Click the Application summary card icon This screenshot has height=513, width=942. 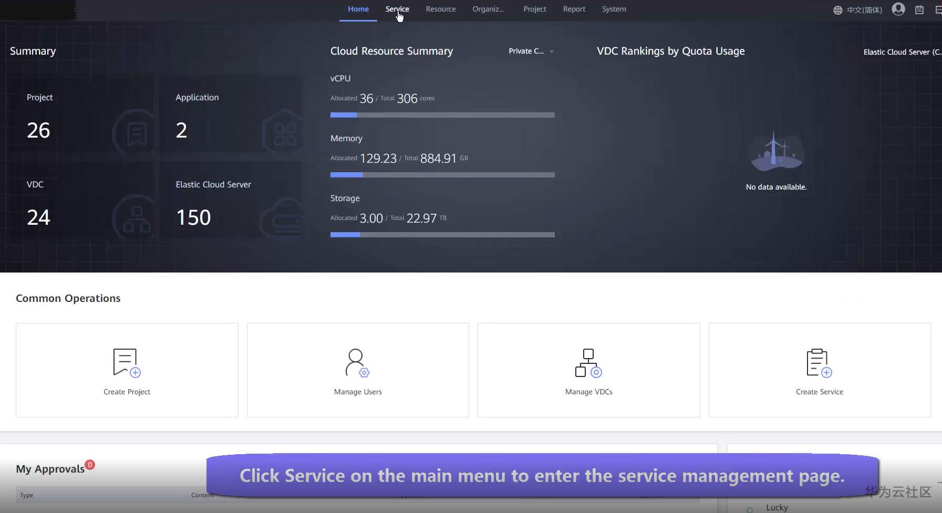(x=284, y=132)
